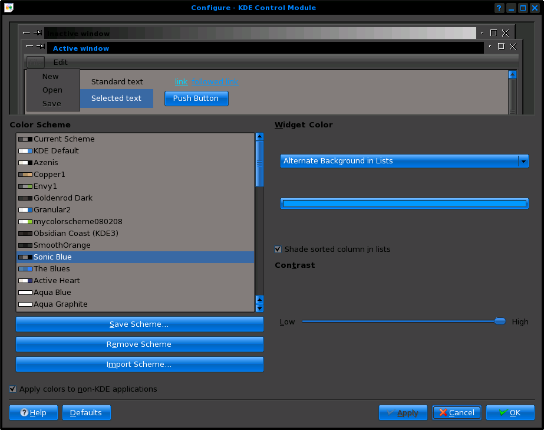
Task: Click the maximize icon of Active window preview
Action: pos(501,46)
